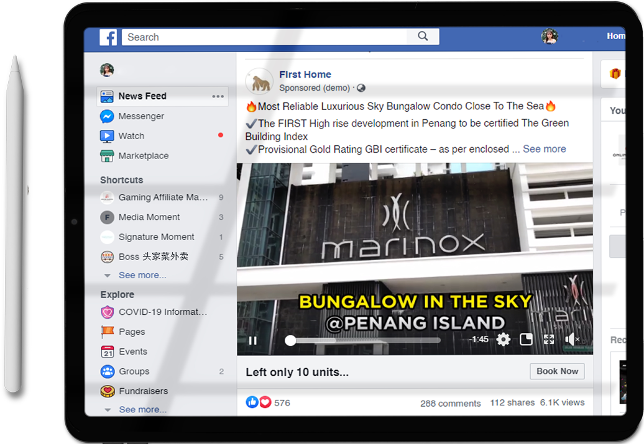Open COVID-19 Information page

pos(162,312)
